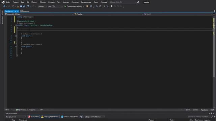
Task: Open the Start() member navigation dropdown
Action: [x=178, y=14]
